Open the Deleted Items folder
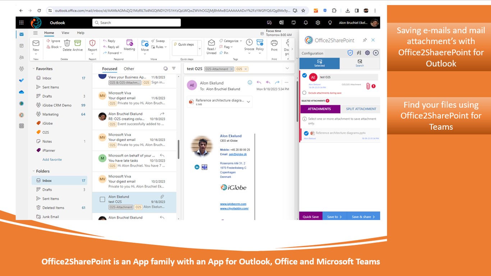This screenshot has width=491, height=276. pos(60,208)
